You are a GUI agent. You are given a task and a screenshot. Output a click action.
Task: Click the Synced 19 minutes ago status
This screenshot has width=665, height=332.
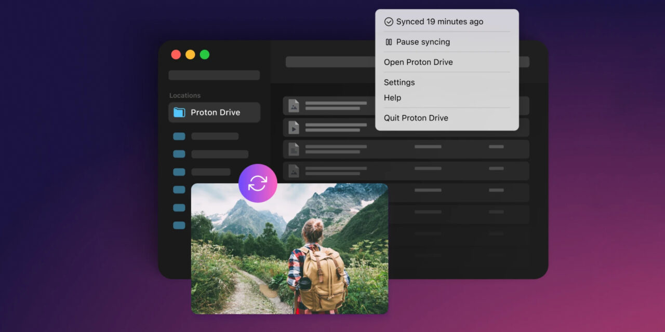point(439,22)
